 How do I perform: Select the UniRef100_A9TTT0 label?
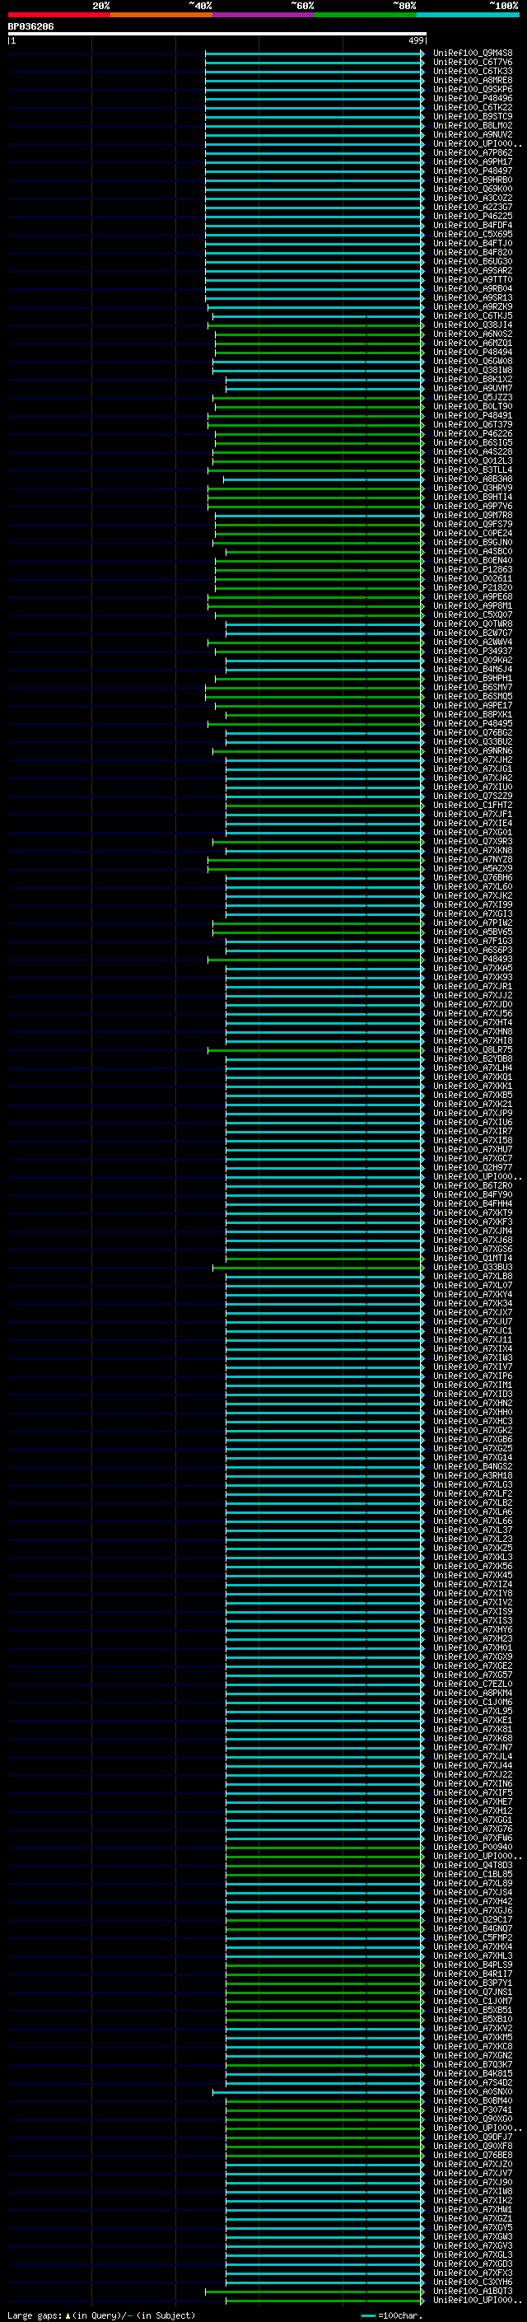(472, 279)
